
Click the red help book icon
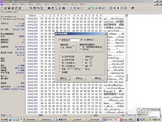(x=133, y=8)
